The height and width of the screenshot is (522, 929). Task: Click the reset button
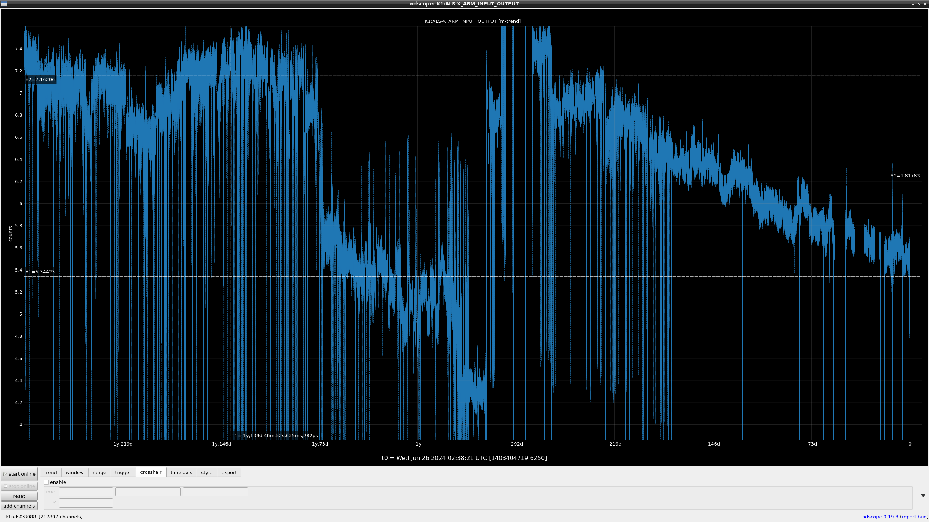(19, 496)
